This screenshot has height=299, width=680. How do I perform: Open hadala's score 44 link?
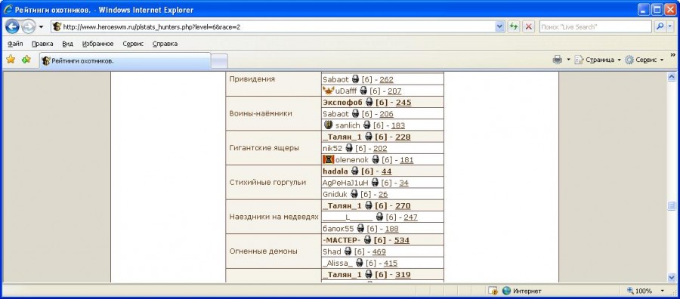(x=386, y=171)
